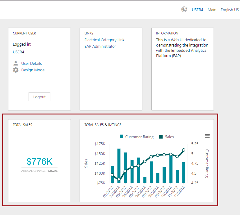
Task: Click the theme toggle moon icon
Action: click(x=184, y=10)
